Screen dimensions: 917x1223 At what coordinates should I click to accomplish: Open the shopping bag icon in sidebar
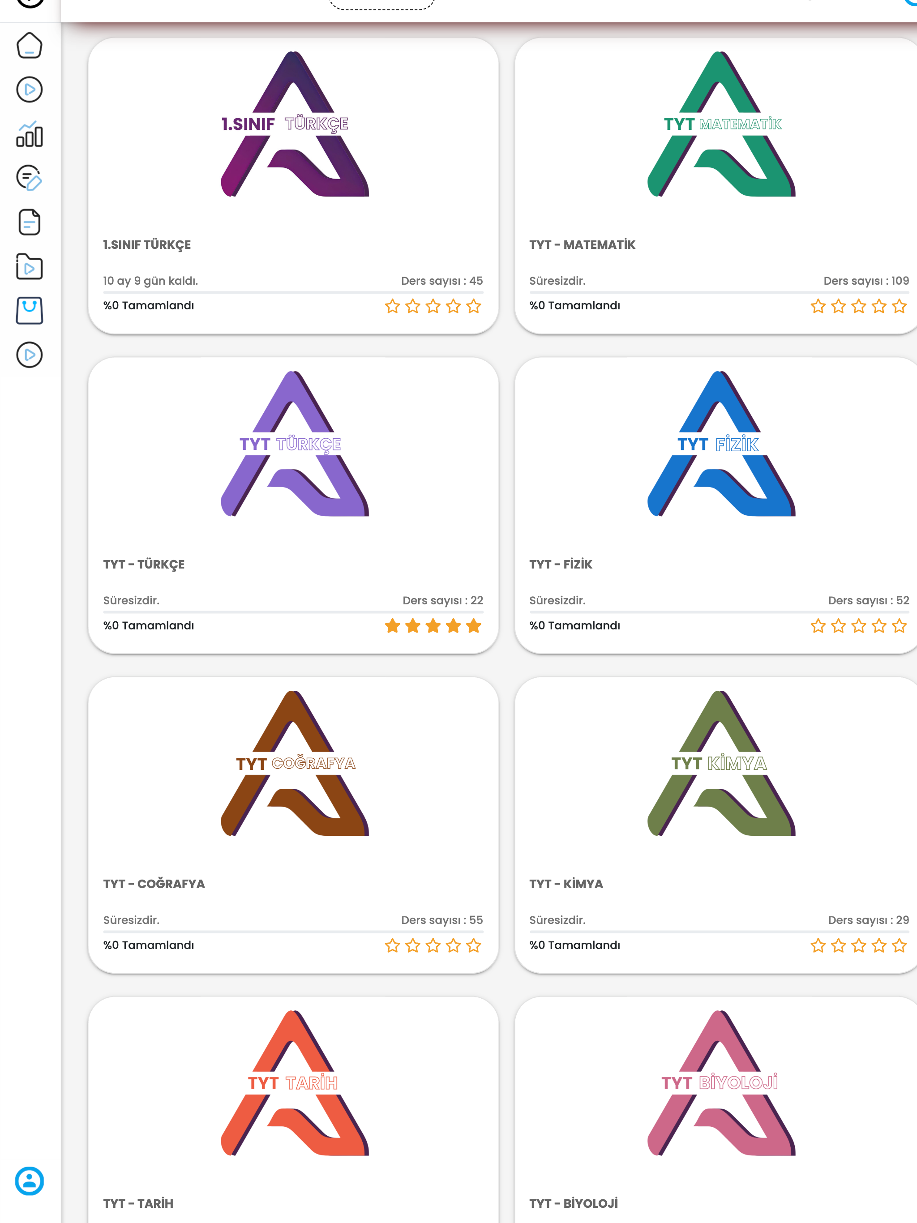click(x=29, y=310)
